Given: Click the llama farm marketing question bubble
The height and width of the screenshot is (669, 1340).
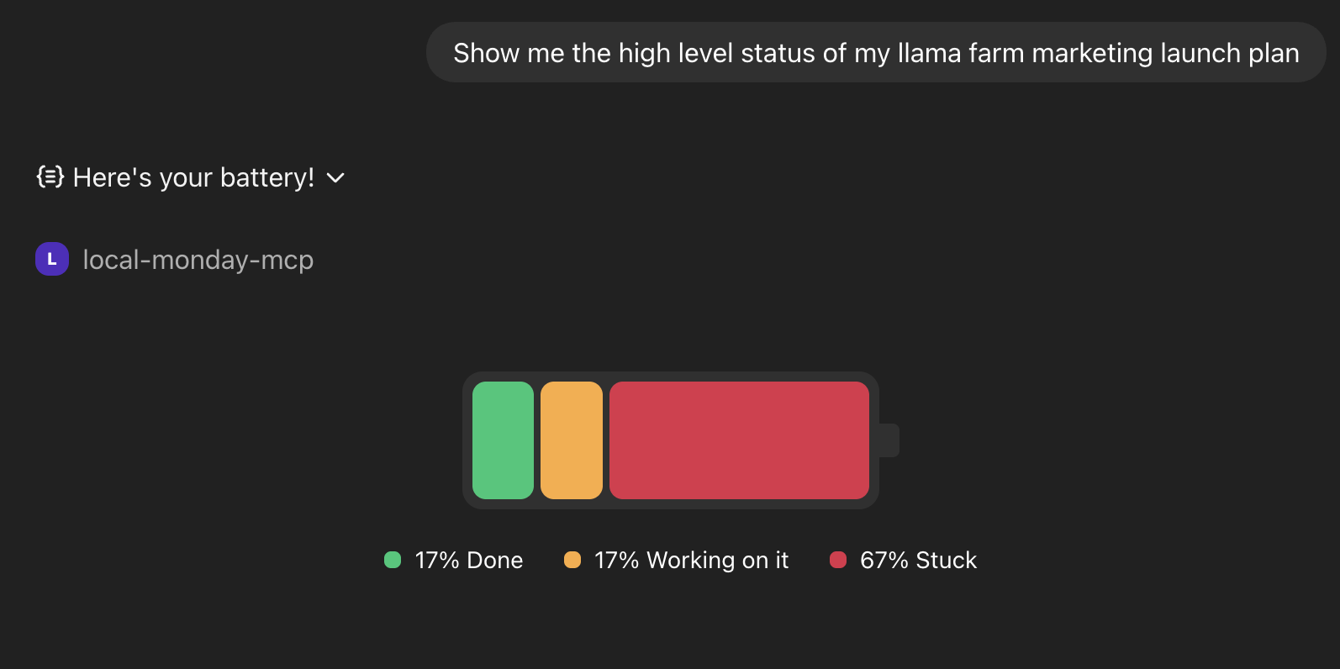Looking at the screenshot, I should pos(876,52).
